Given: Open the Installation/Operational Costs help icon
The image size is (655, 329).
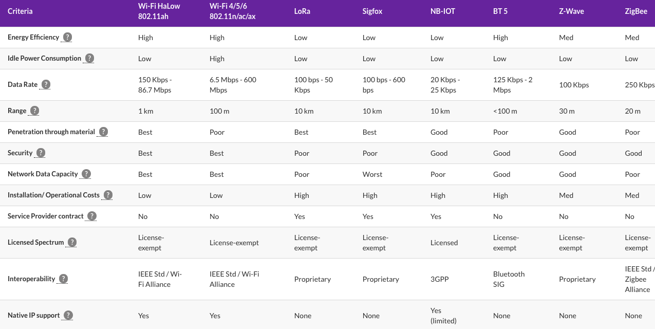Looking at the screenshot, I should click(x=108, y=195).
